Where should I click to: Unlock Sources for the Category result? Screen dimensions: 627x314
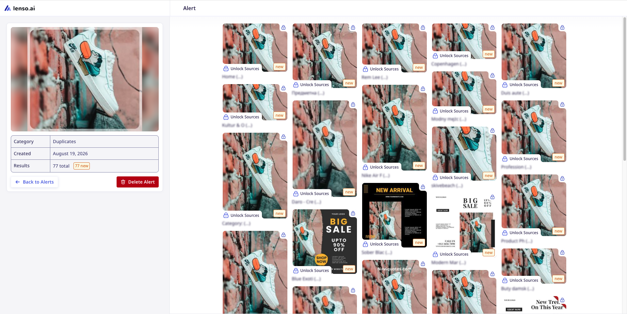point(241,215)
